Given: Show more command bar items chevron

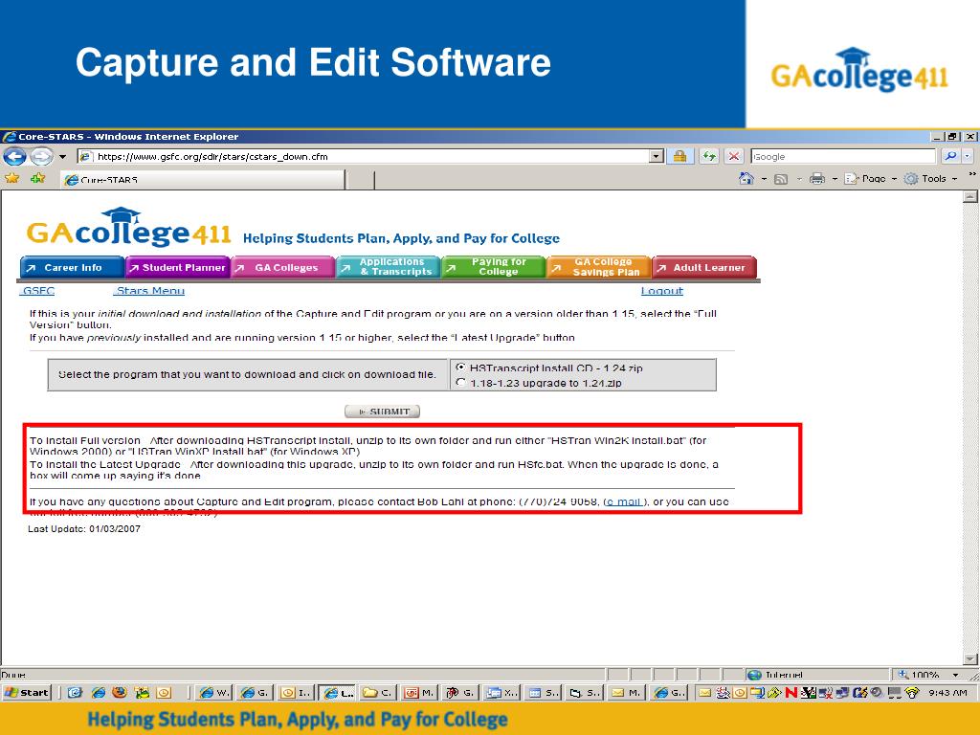Looking at the screenshot, I should click(x=972, y=174).
